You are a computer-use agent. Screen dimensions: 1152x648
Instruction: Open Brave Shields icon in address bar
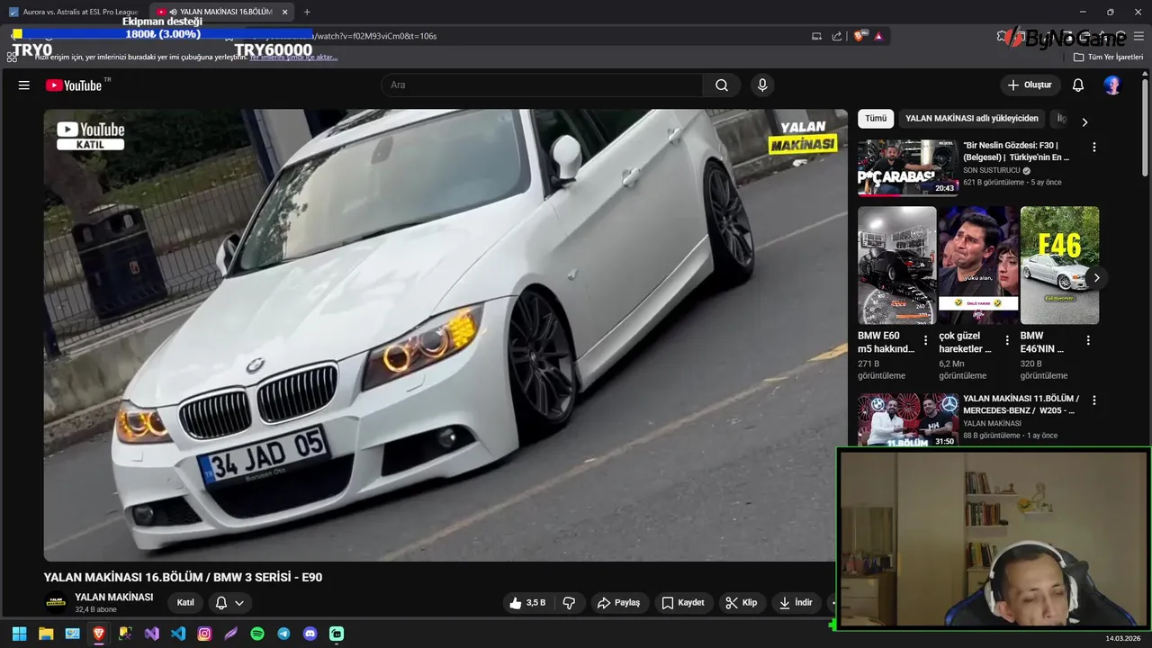click(859, 36)
